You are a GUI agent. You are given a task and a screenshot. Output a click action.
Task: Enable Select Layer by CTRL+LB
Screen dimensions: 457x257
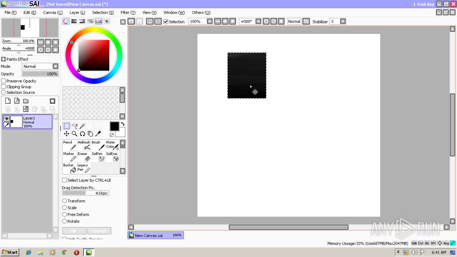coord(65,180)
